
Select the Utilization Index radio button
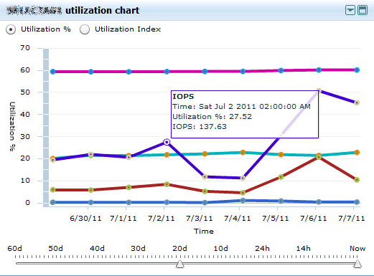coord(85,29)
